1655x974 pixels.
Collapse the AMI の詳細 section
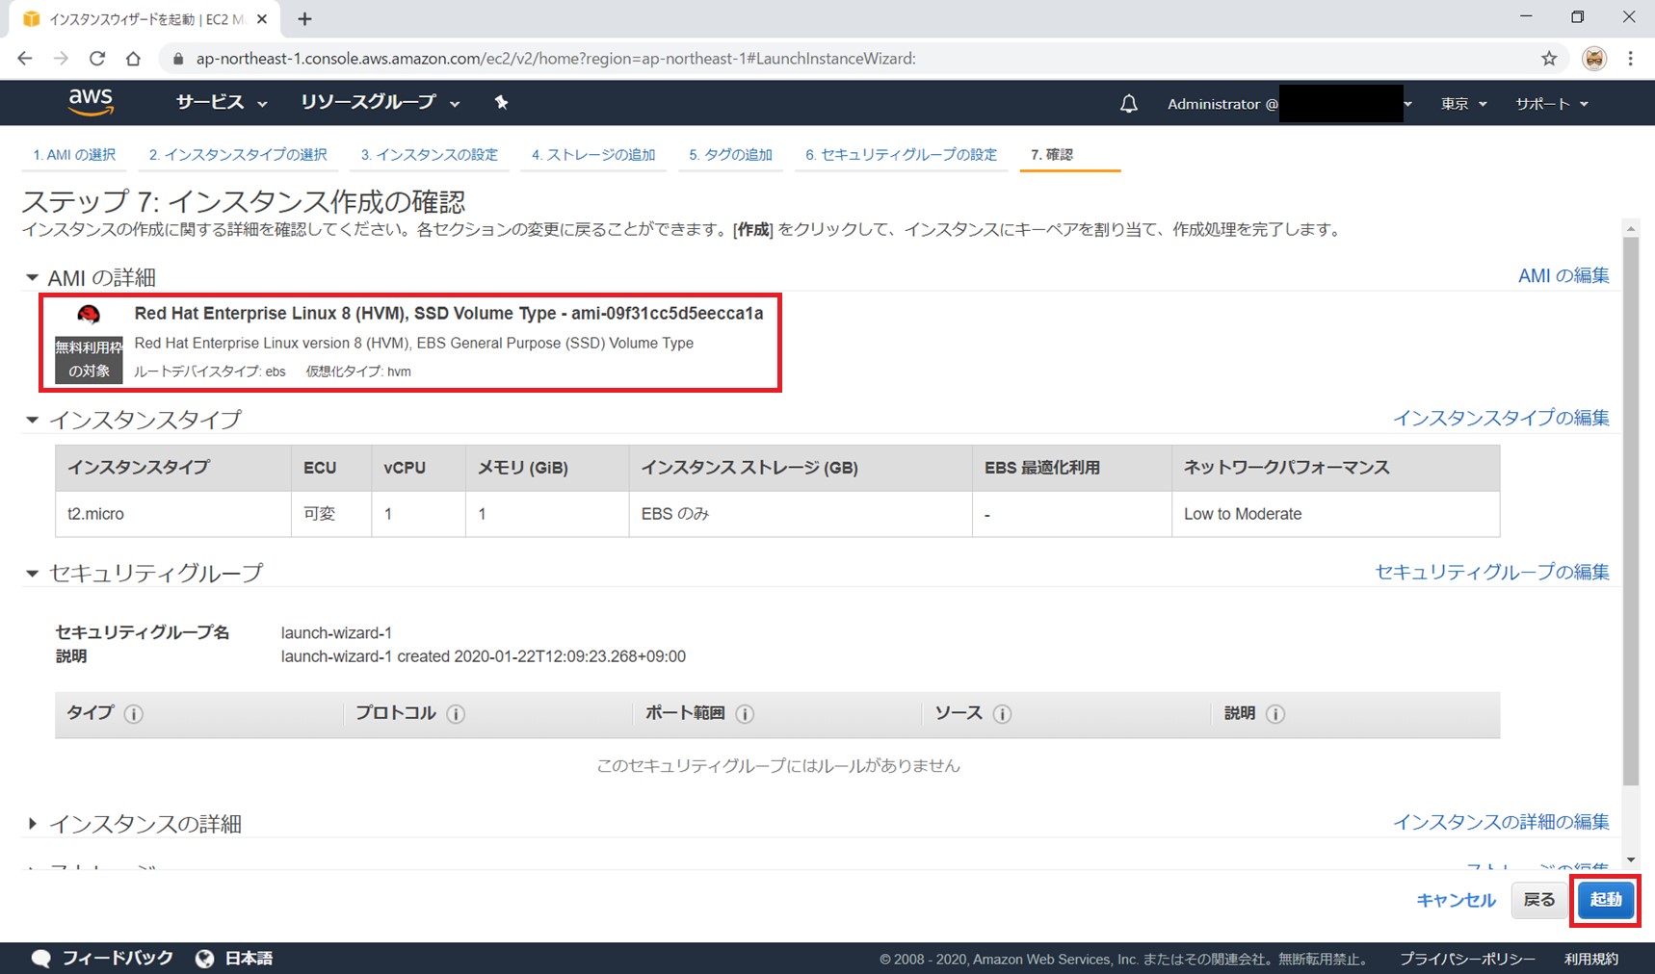(32, 277)
